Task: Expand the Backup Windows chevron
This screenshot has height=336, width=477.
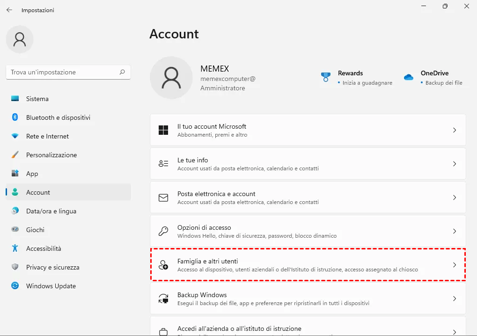Action: [454, 299]
